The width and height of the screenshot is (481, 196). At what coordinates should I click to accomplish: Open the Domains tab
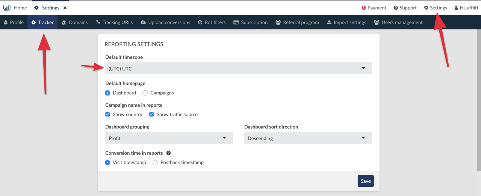74,22
